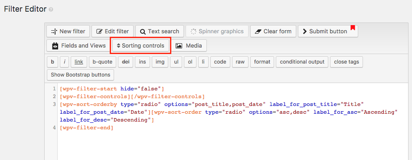
Task: Click the Edit filter button
Action: [x=112, y=32]
